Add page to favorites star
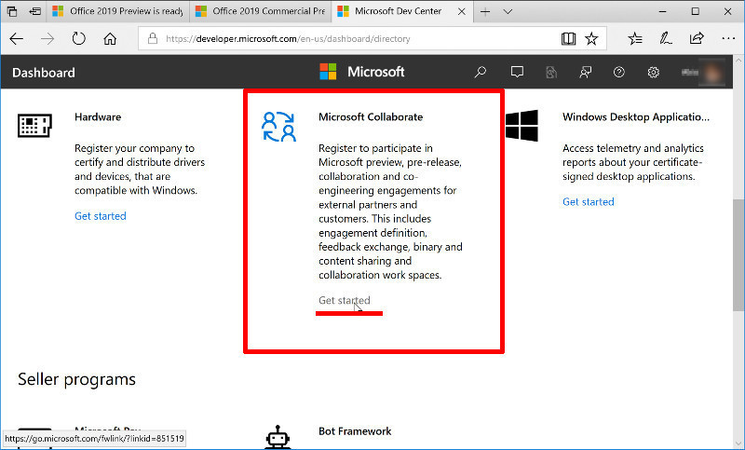 click(x=591, y=38)
